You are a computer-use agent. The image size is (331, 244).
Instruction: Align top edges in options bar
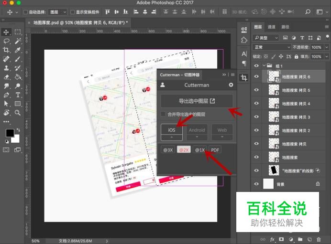108,12
